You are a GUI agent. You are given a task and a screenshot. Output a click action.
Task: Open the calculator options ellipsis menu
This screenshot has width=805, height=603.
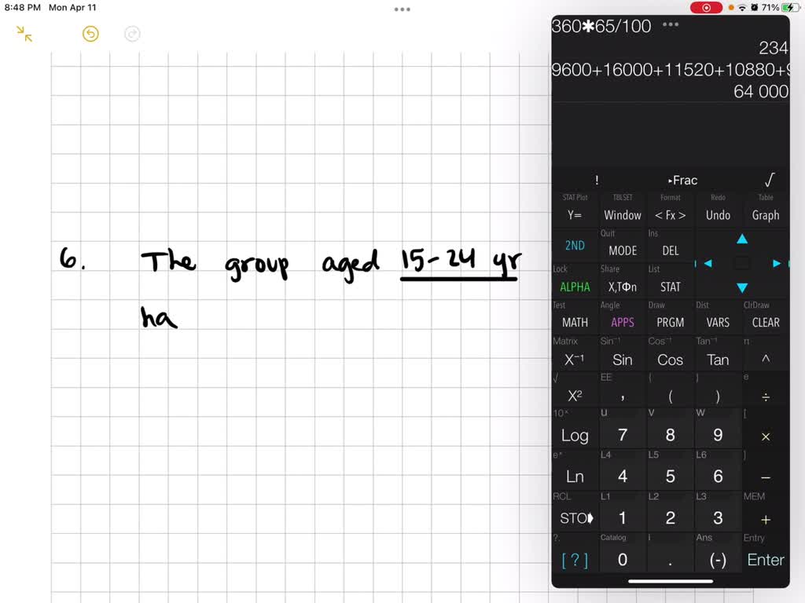(671, 24)
